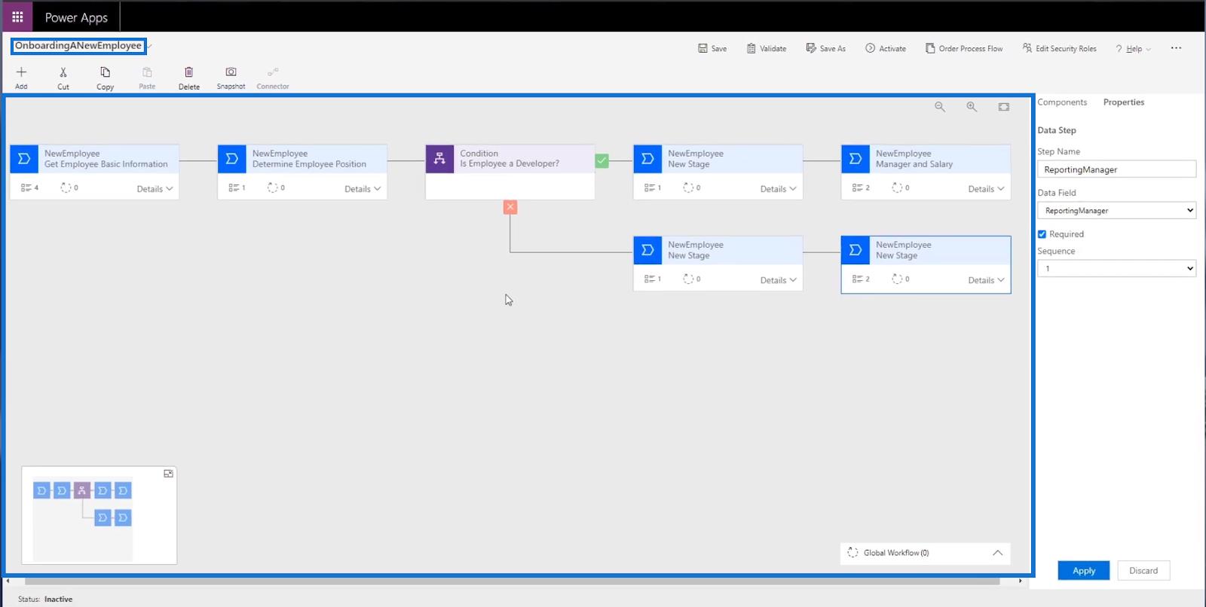Expand Details of Manager and Salary stage
The image size is (1206, 607).
click(x=986, y=189)
